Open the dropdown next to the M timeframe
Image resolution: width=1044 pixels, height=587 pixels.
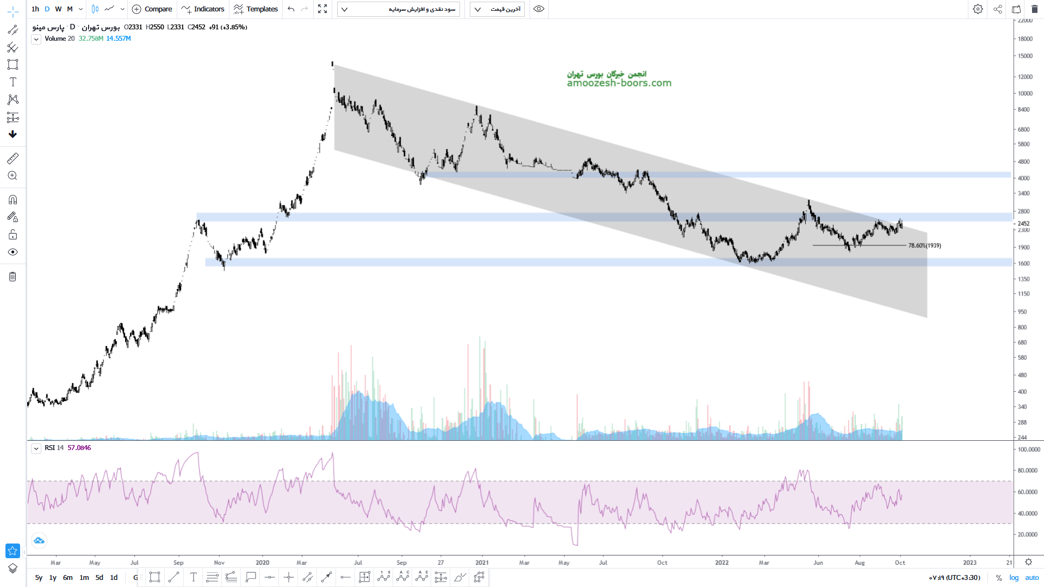[80, 9]
